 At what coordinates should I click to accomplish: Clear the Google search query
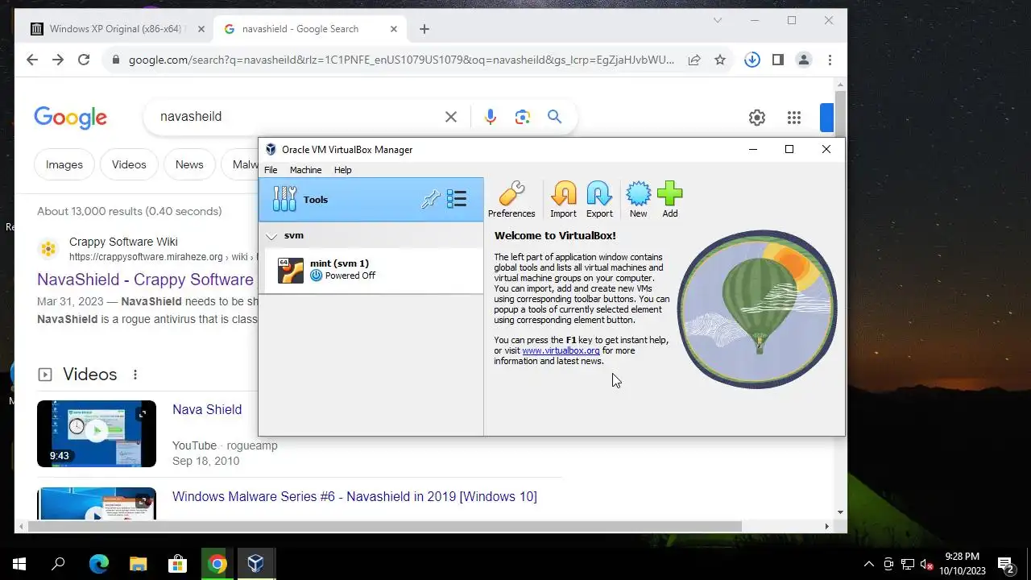(451, 117)
